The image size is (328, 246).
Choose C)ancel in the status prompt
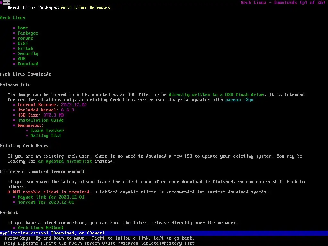click(95, 233)
